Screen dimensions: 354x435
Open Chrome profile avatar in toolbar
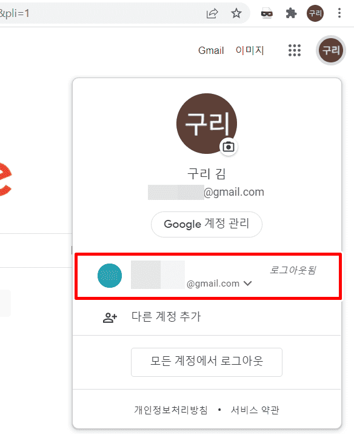[315, 13]
